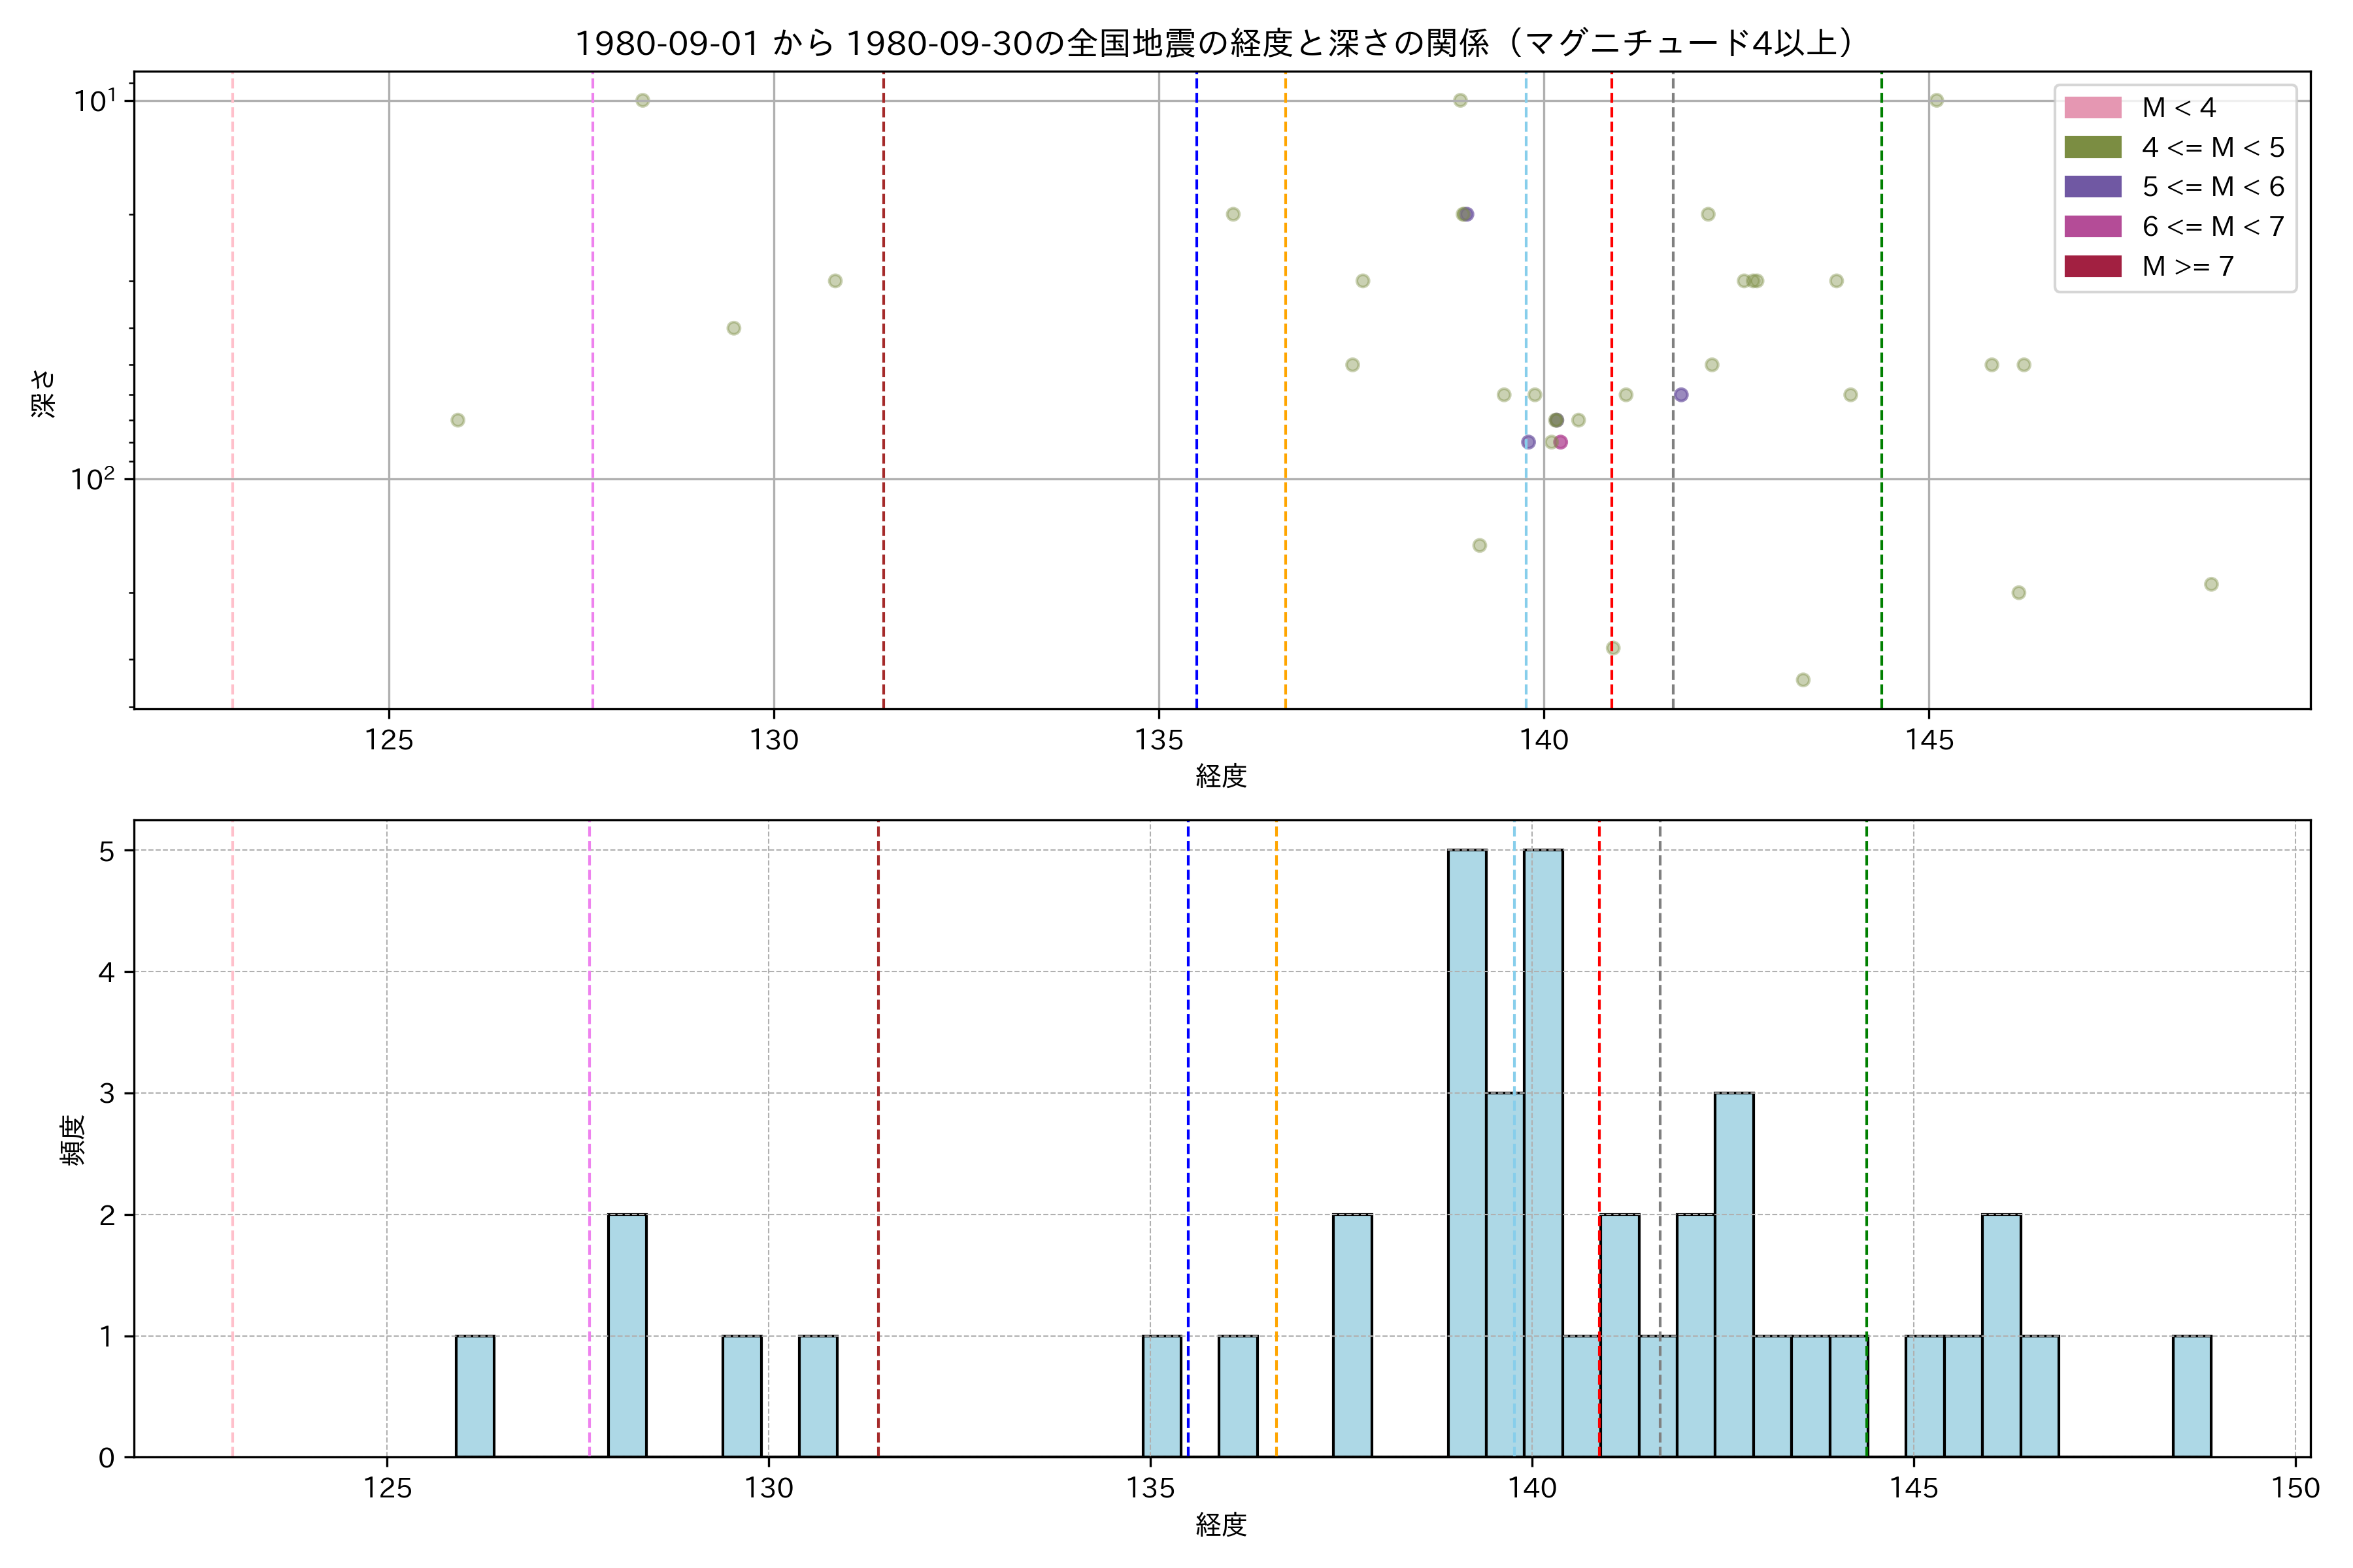Click the rightmost histogram bar near 148.5
This screenshot has width=2353, height=1568.
coord(2192,1396)
